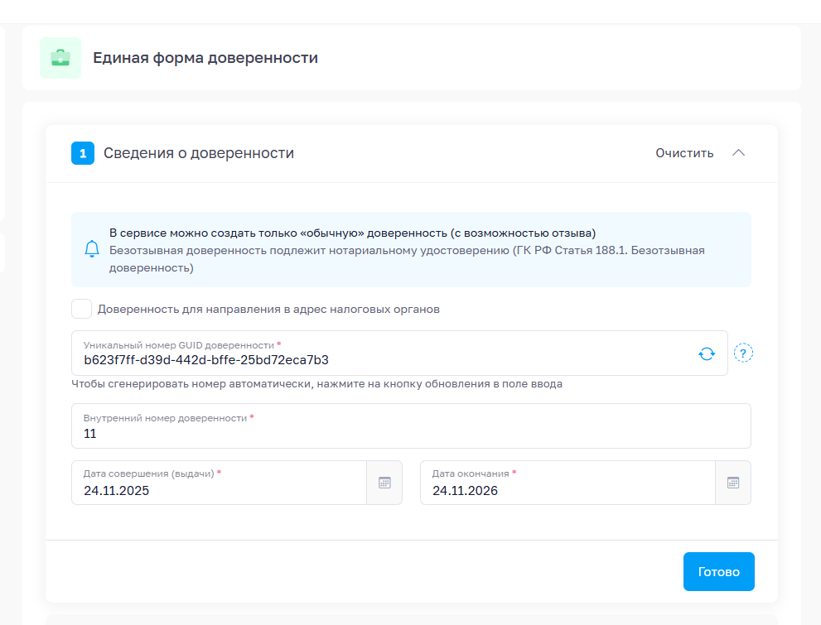This screenshot has width=821, height=625.
Task: Click the hint text below GUID field
Action: [316, 384]
